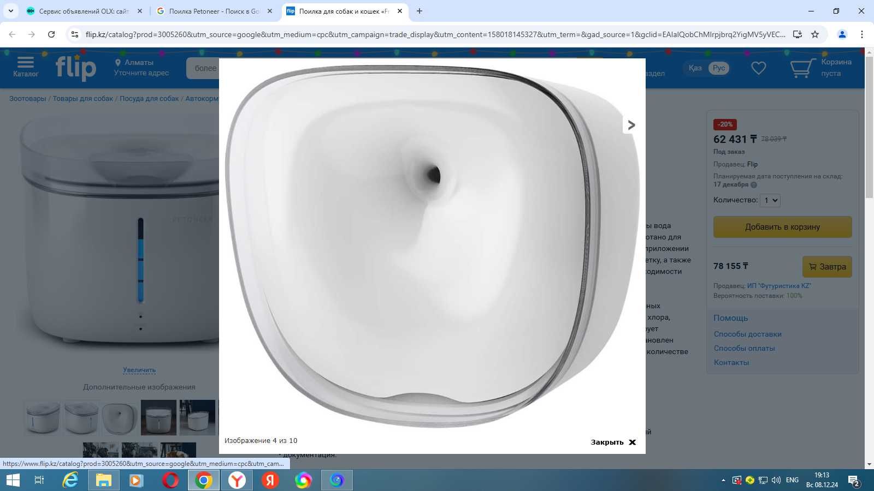
Task: Open the shopping cart Корзина icon
Action: tap(803, 68)
